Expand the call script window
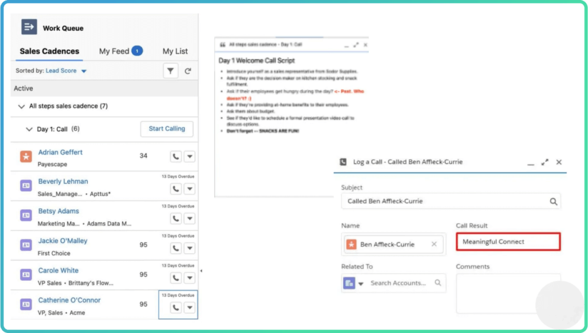 coord(355,45)
